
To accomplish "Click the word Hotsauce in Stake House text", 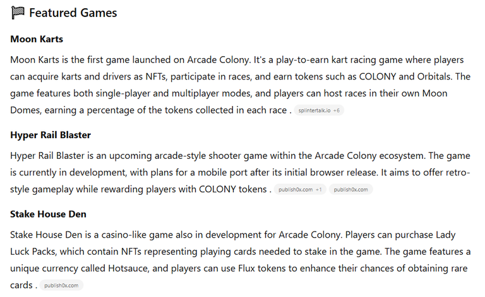I will tap(128, 268).
